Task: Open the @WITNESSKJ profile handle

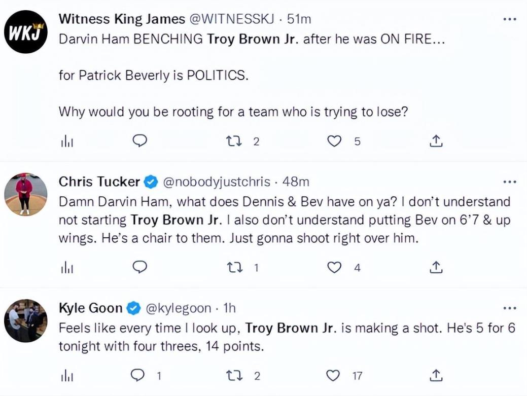Action: pyautogui.click(x=232, y=19)
